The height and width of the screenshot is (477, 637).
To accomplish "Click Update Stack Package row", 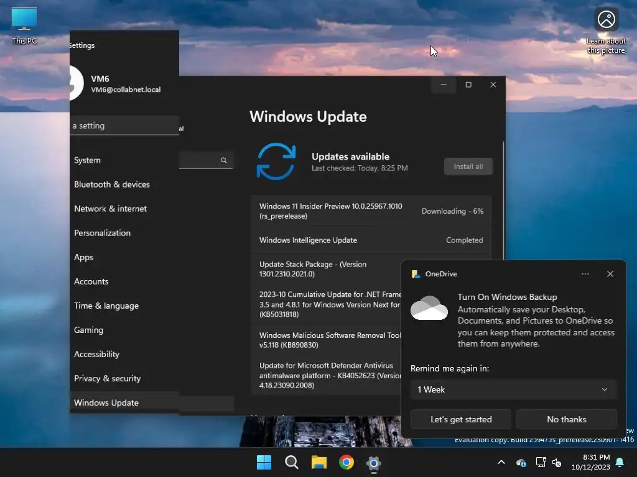I will click(x=326, y=269).
